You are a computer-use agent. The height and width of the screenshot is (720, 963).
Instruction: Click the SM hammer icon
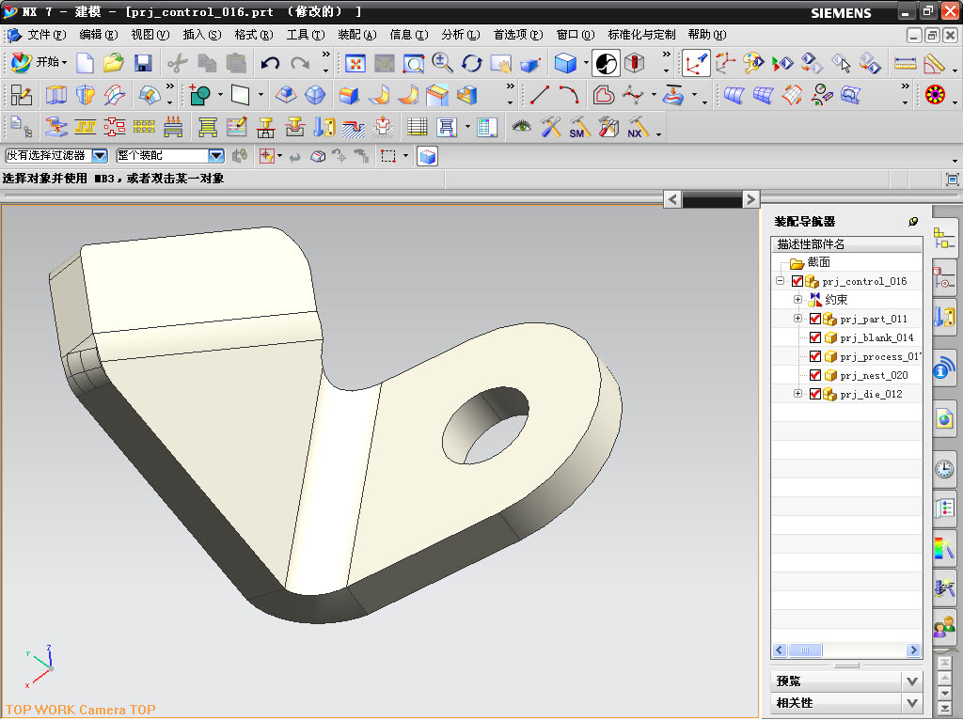[x=578, y=127]
